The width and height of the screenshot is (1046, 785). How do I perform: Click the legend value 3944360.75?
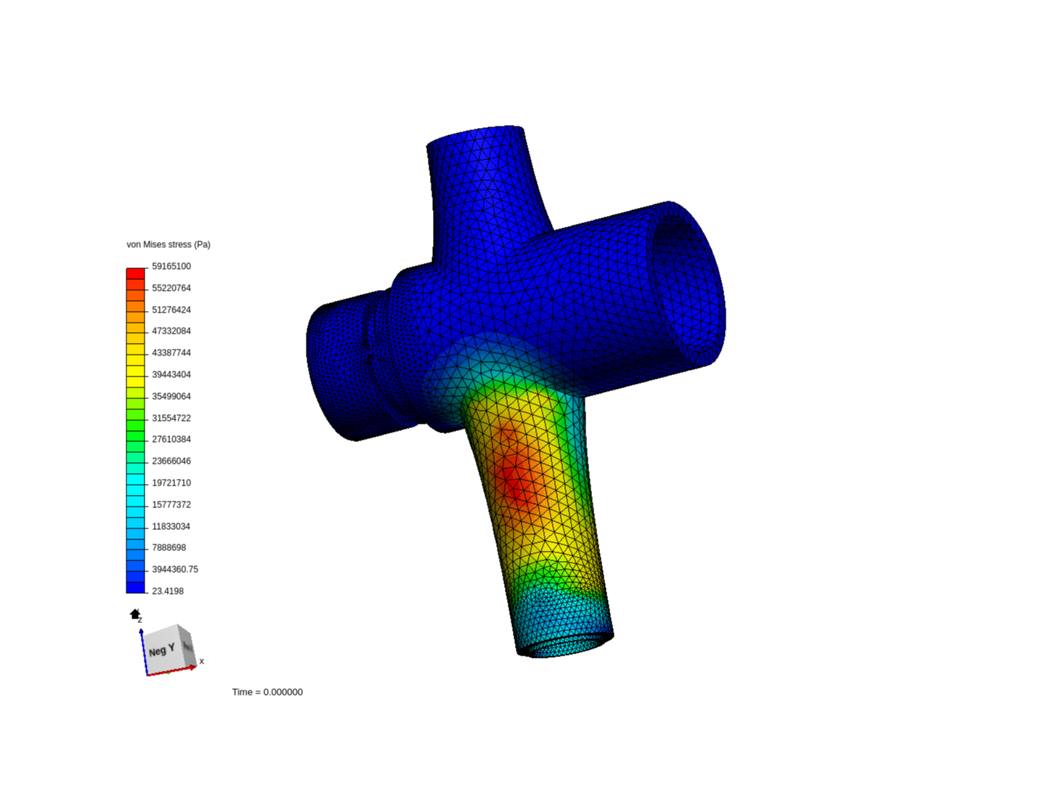coord(175,569)
